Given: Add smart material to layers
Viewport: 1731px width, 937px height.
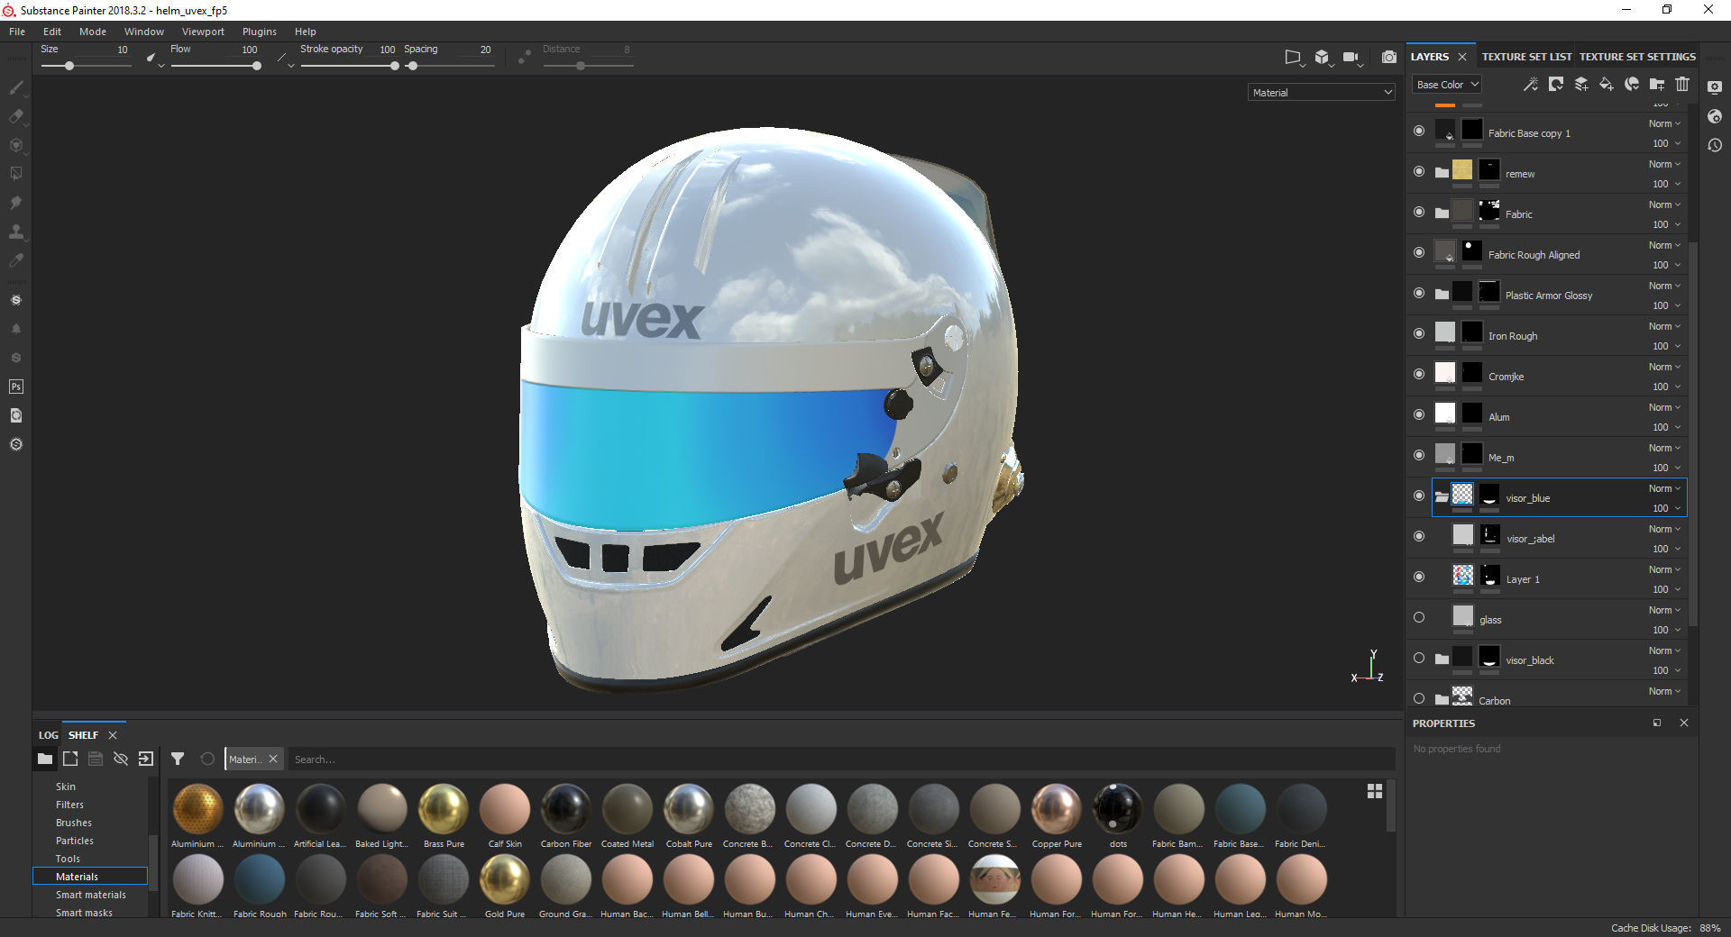Looking at the screenshot, I should pos(1631,84).
